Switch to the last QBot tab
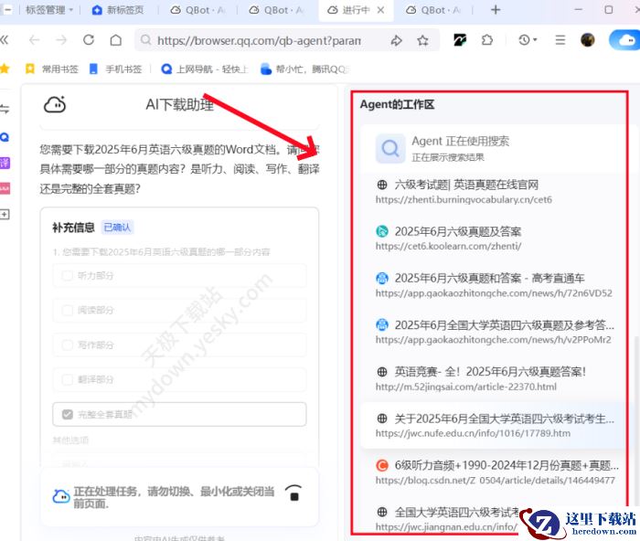Screen dimensions: 640x541 (432, 10)
